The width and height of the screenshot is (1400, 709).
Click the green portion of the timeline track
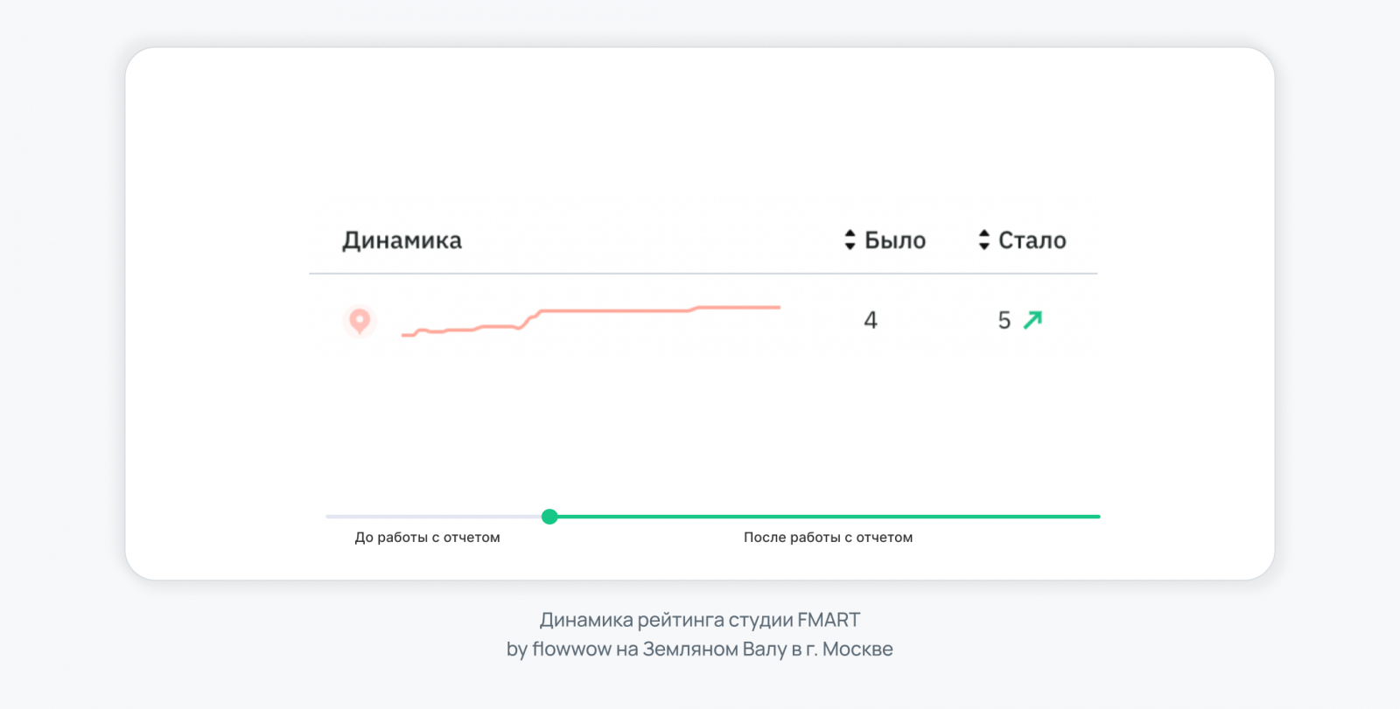[827, 517]
